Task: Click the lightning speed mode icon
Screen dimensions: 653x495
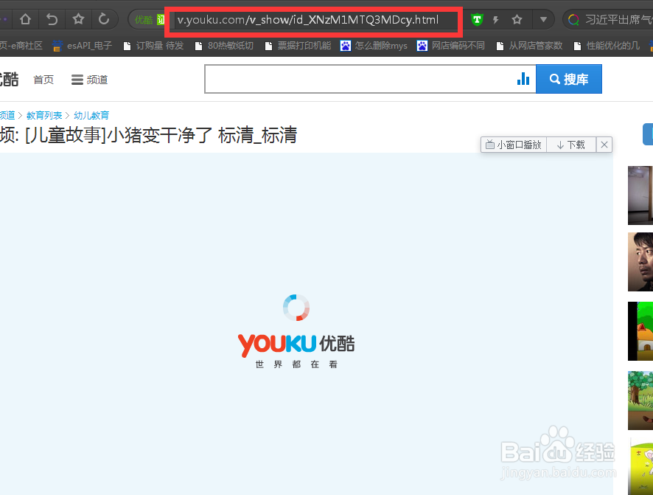Action: [x=495, y=20]
